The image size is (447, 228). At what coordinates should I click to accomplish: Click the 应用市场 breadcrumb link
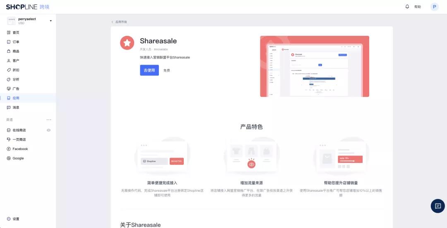coord(121,22)
